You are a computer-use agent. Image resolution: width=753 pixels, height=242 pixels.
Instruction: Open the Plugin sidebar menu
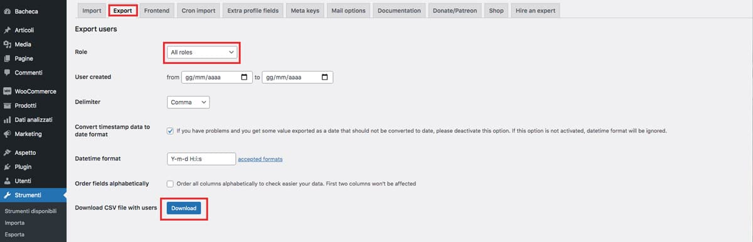(33, 167)
